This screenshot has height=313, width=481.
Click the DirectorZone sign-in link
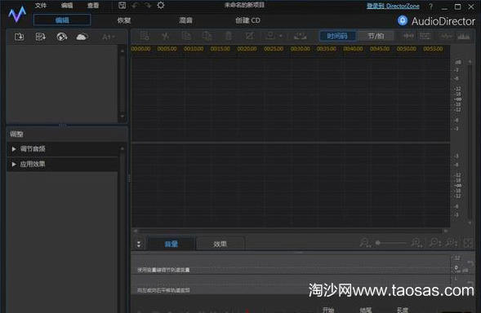(x=393, y=6)
